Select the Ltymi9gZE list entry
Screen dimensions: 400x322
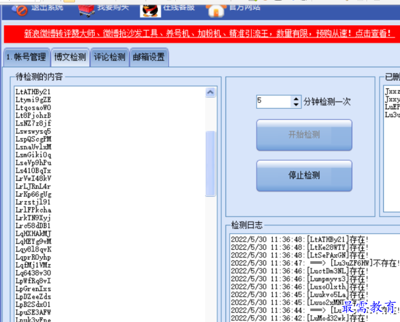(33, 100)
